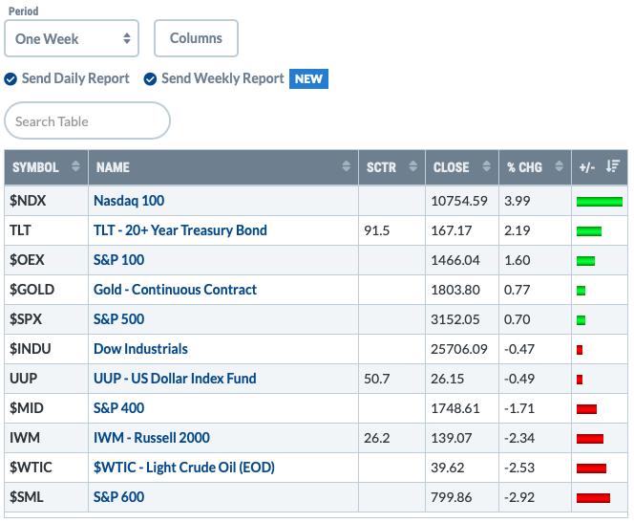Sort by NAME column sort arrows
The height and width of the screenshot is (523, 634).
point(346,166)
